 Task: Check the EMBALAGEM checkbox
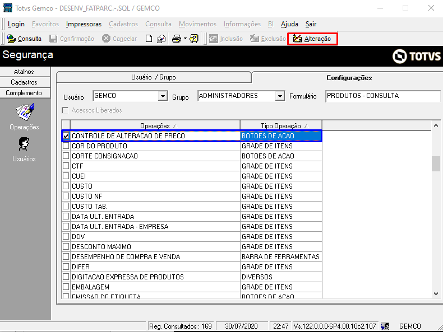66,287
